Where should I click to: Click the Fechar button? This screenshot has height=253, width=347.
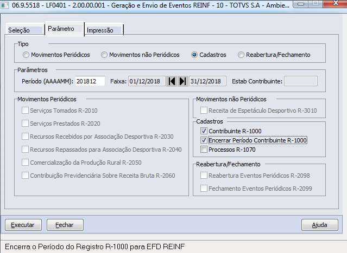click(65, 225)
